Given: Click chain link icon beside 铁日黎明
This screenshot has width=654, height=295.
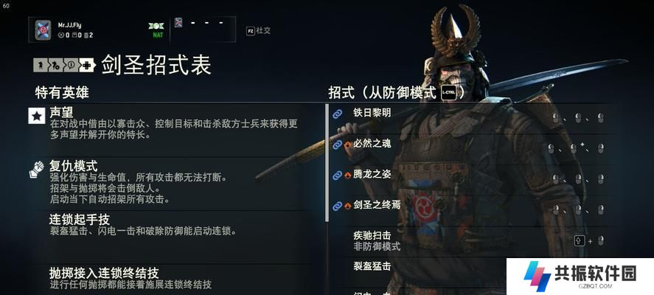Looking at the screenshot, I should tap(337, 114).
